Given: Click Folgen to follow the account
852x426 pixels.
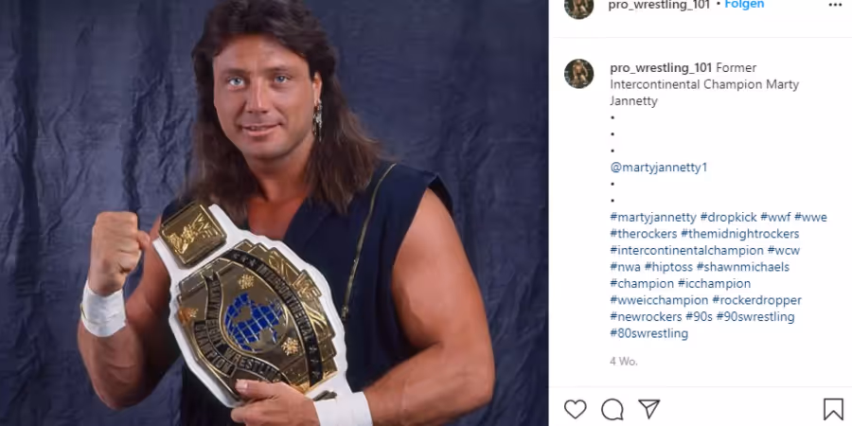Looking at the screenshot, I should (744, 5).
